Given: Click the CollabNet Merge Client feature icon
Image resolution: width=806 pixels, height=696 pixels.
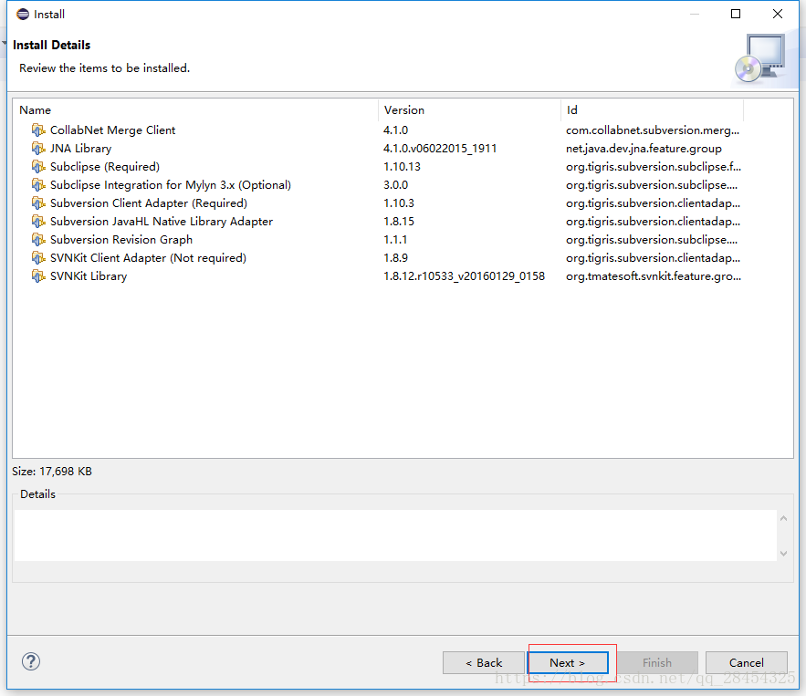Looking at the screenshot, I should 38,130.
